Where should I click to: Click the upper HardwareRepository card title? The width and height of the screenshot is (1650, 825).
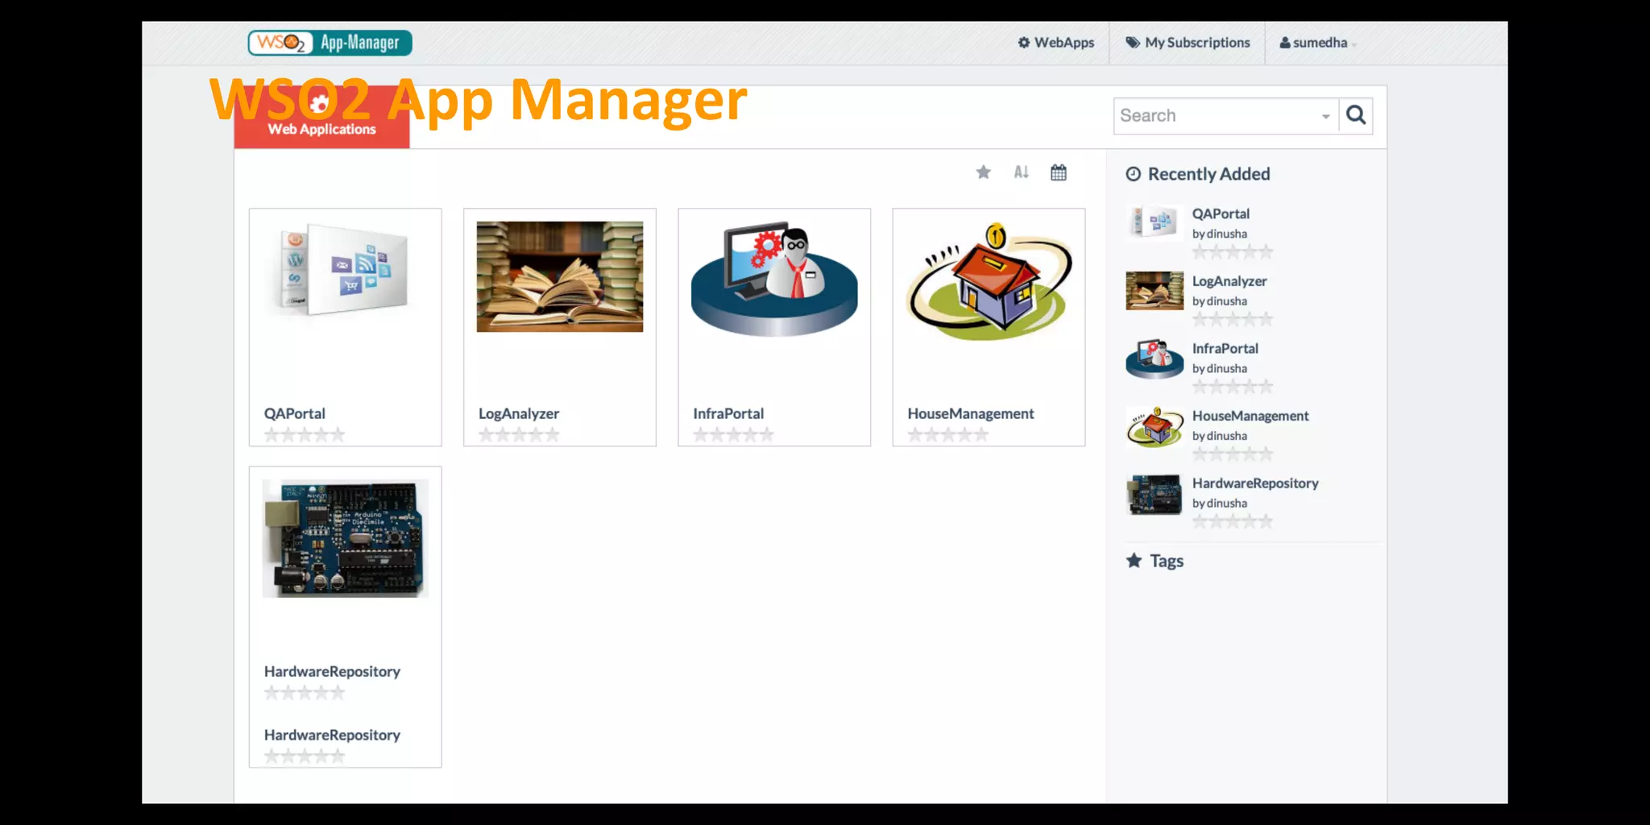pos(332,671)
